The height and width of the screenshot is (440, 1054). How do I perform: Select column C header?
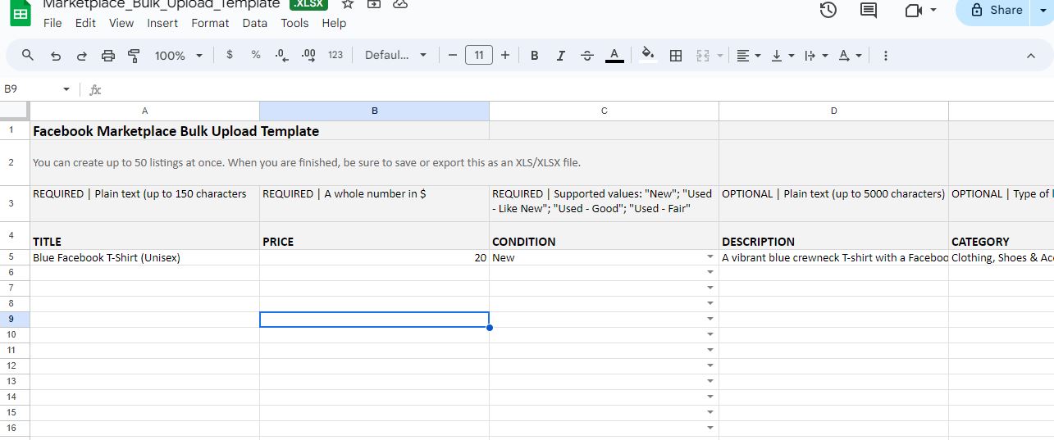click(605, 111)
